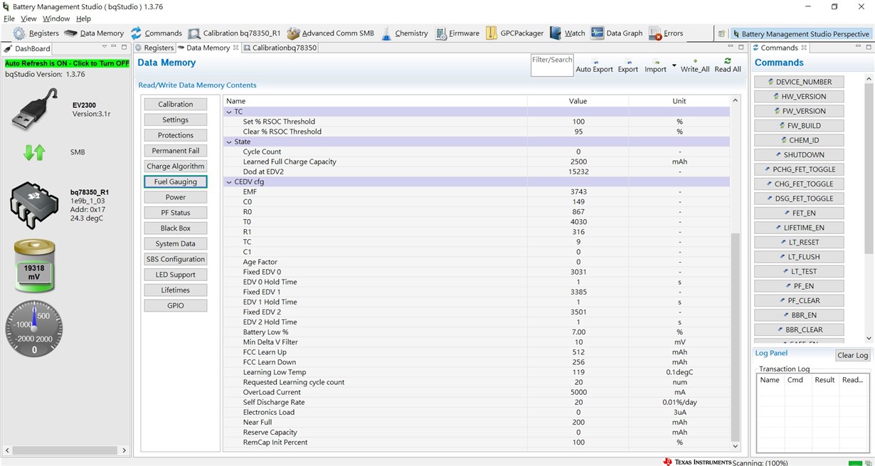Send the CHG_FET_TOGGLE command

tap(799, 184)
